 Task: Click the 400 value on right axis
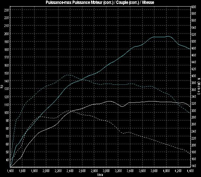click(x=194, y=76)
